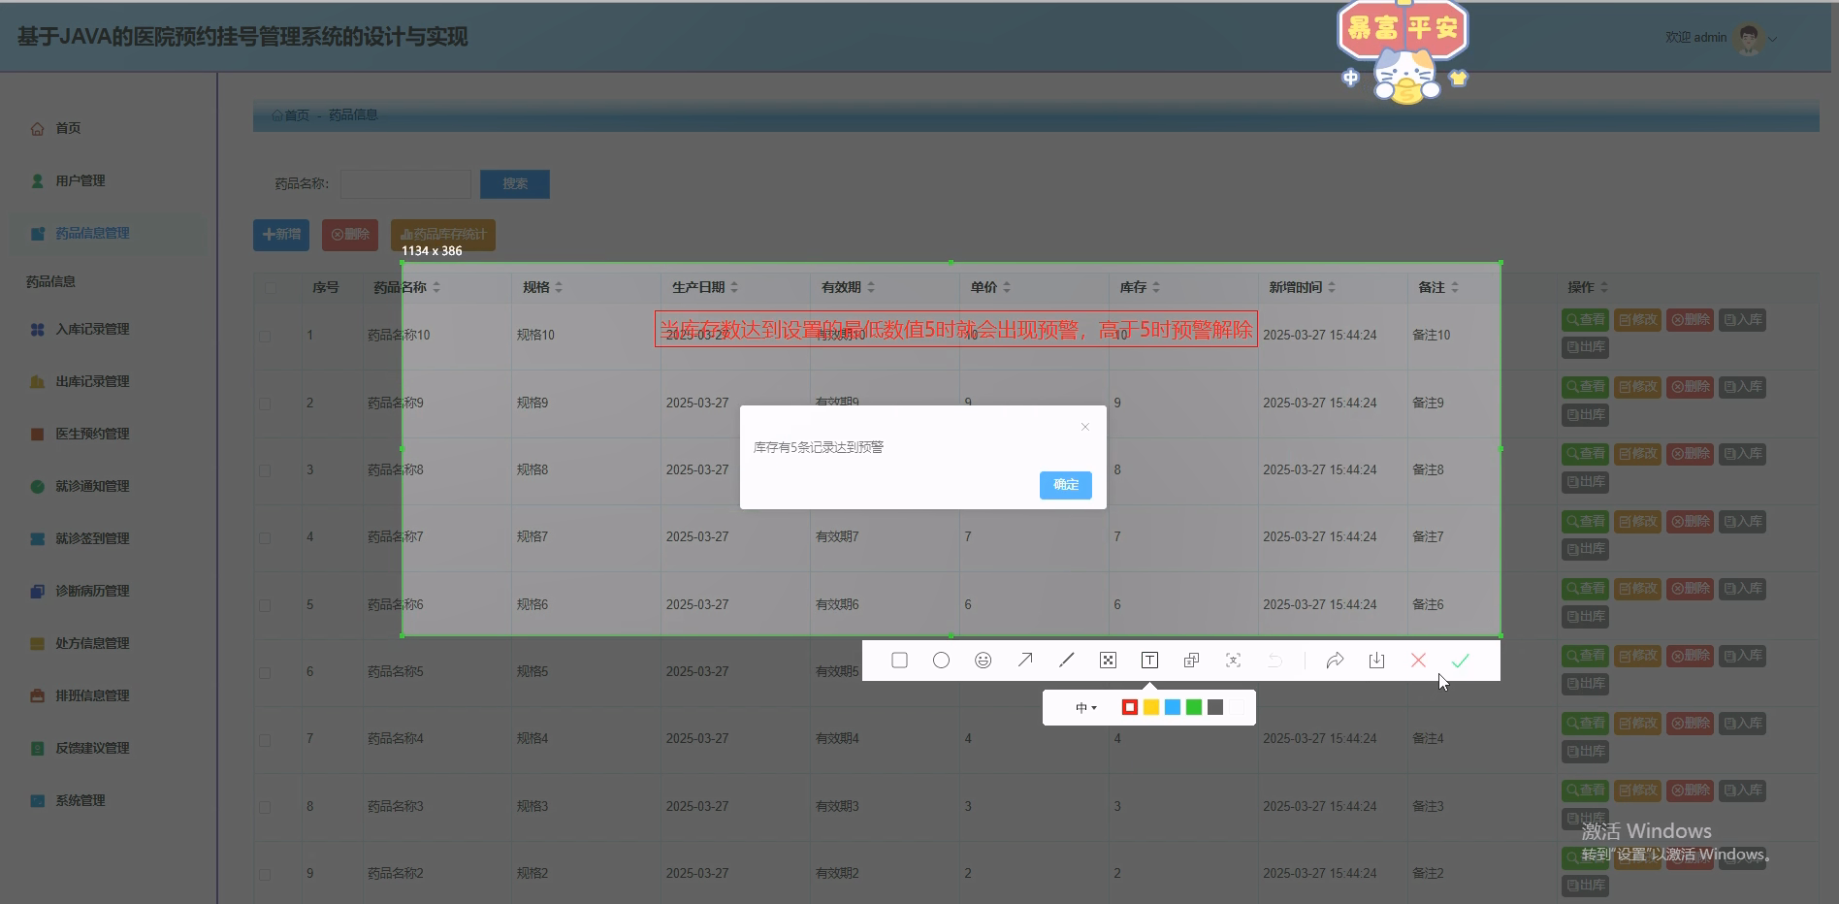Select the arrow drawing tool
The image size is (1839, 904).
point(1024,661)
